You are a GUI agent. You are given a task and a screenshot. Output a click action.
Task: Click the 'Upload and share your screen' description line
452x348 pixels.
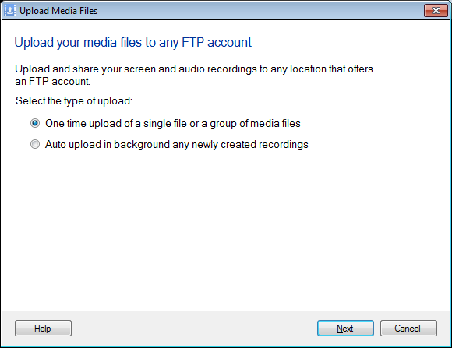click(x=194, y=69)
